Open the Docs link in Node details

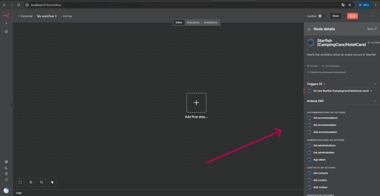point(372,28)
